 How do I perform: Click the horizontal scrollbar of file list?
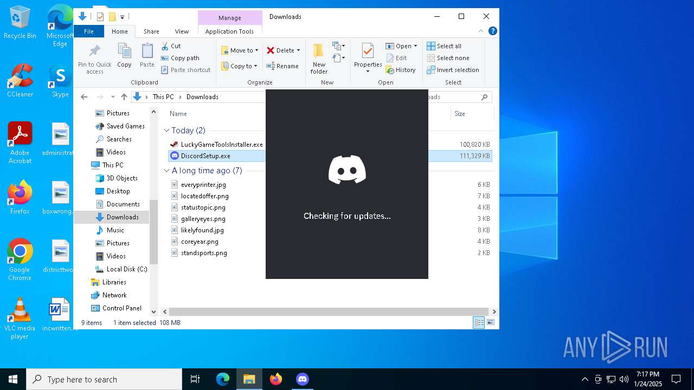(330, 312)
